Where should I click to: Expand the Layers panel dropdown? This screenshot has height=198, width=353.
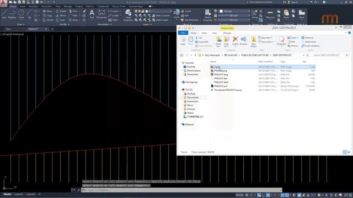pos(147,24)
